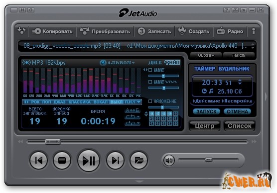Open file with the folder icon
The image size is (277, 193).
[x=138, y=160]
